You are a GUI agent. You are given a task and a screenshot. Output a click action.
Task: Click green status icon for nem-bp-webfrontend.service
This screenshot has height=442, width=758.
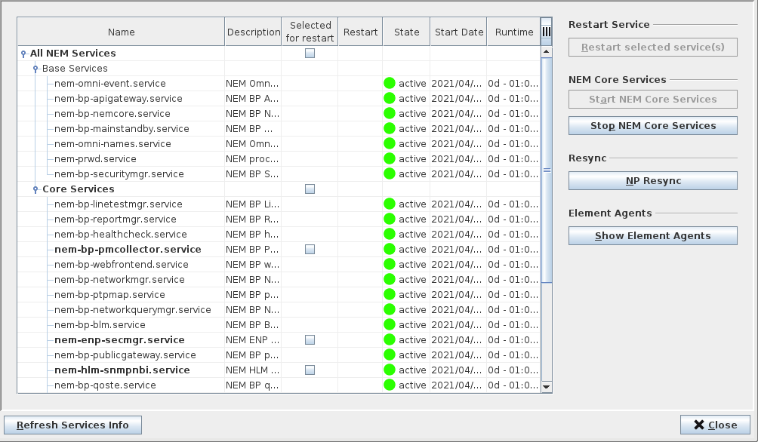390,265
